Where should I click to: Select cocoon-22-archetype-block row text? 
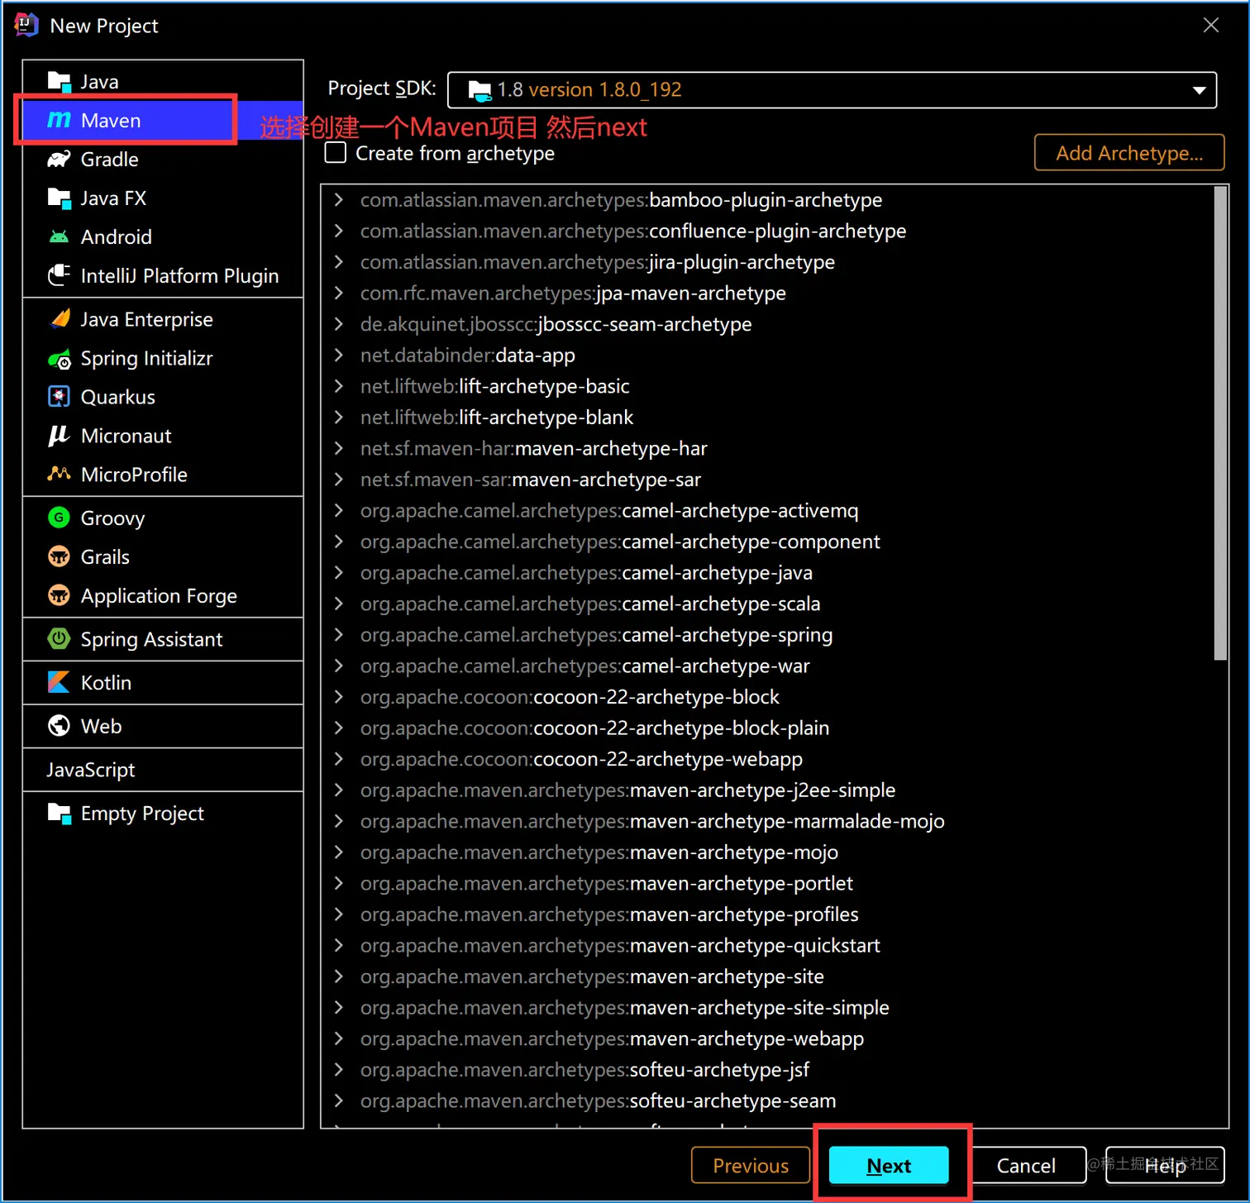[x=570, y=697]
